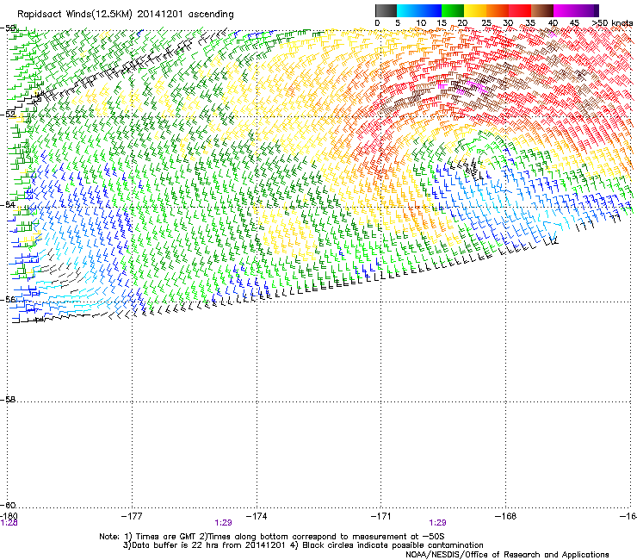Click the '-54' latitude axis label
This screenshot has width=637, height=560.
tap(8, 204)
